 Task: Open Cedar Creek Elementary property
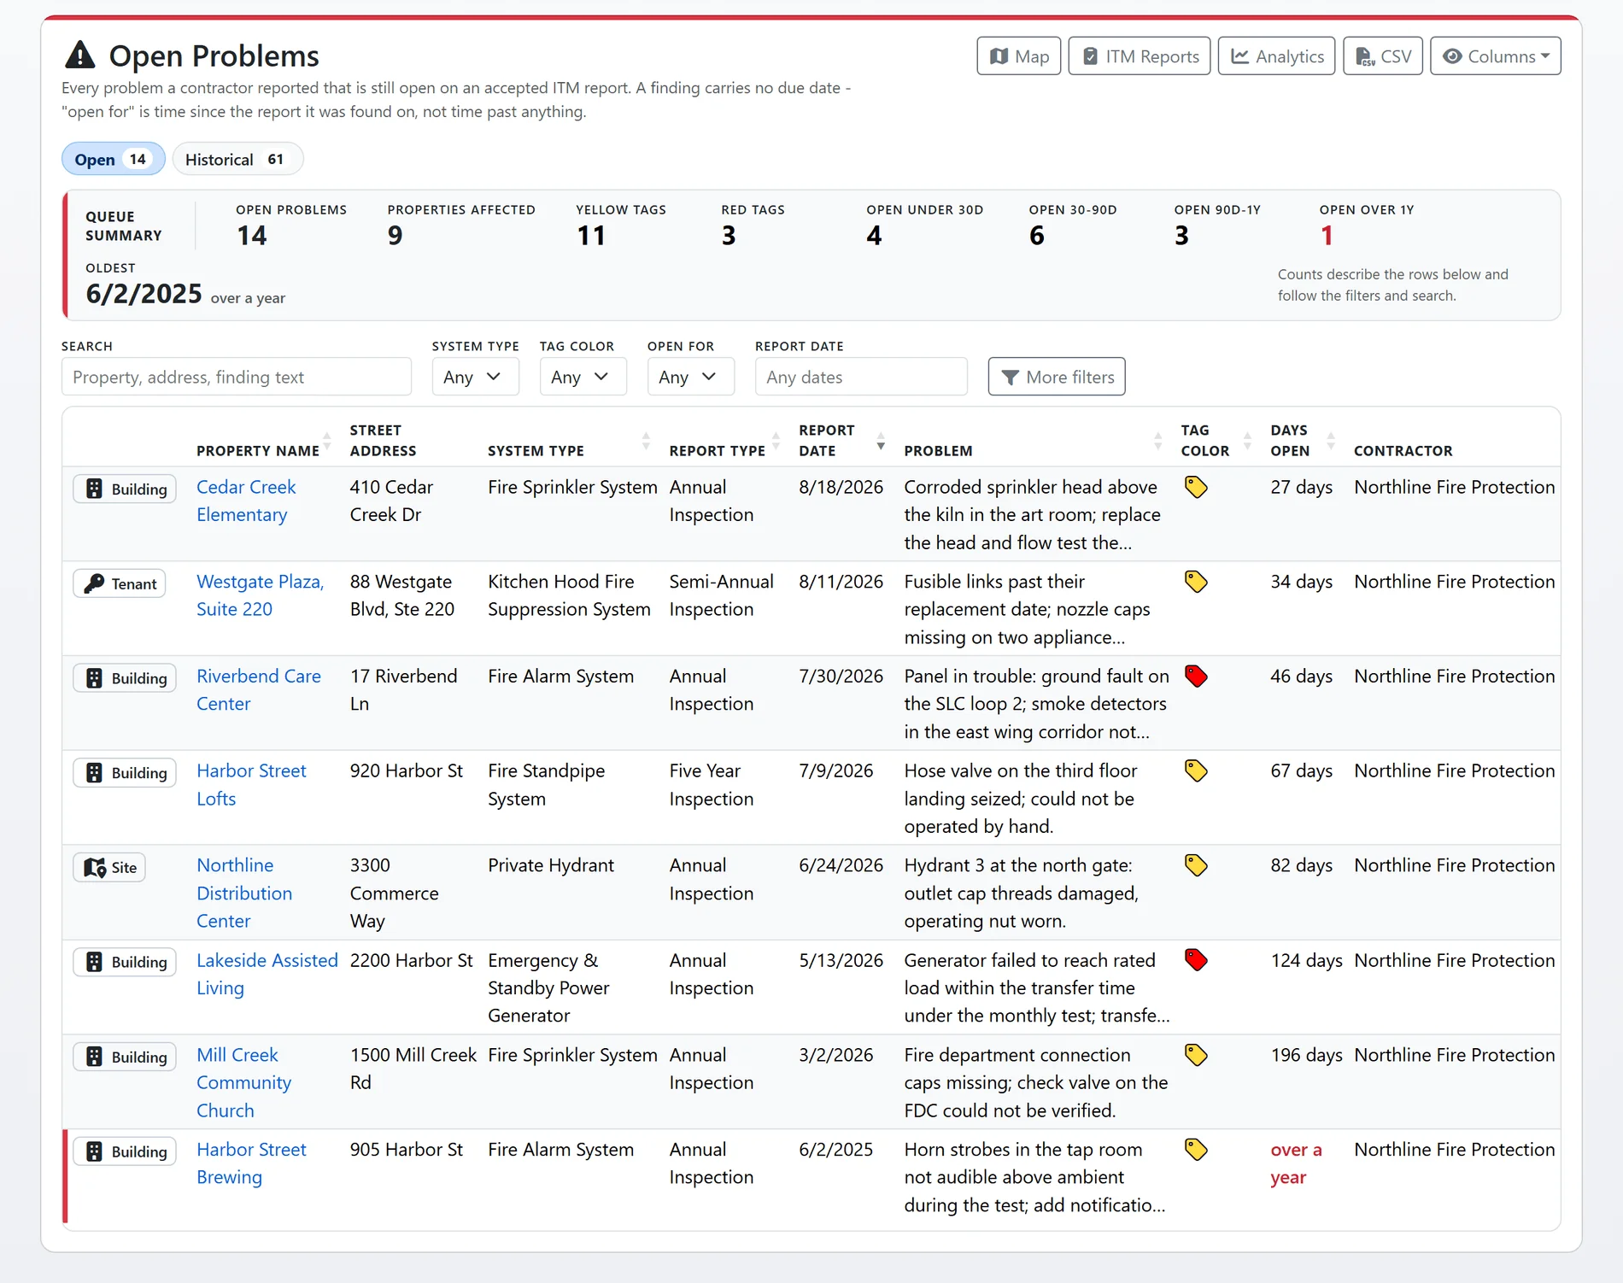click(246, 501)
